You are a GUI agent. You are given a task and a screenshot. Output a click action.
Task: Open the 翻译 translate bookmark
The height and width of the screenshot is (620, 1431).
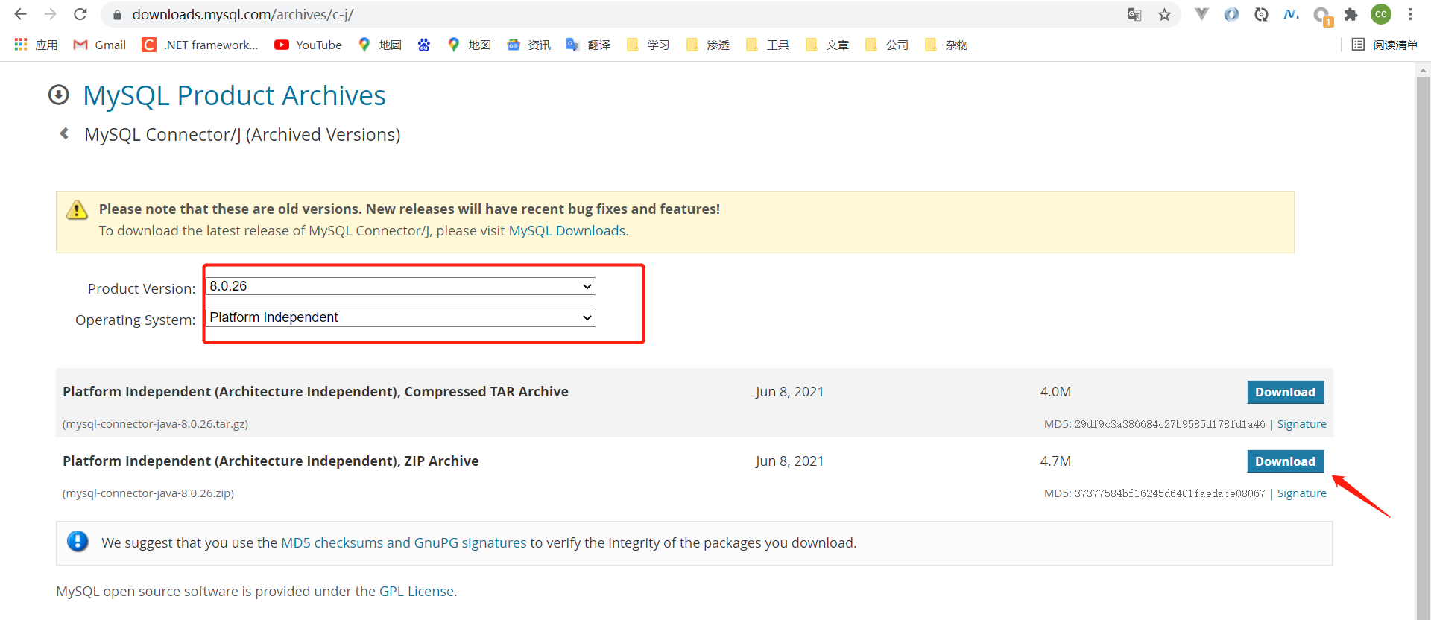click(x=589, y=45)
